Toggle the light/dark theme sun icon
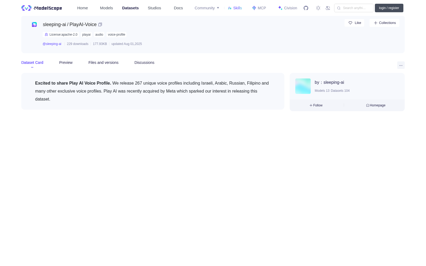Screen dimensions: 426x266 tap(318, 8)
